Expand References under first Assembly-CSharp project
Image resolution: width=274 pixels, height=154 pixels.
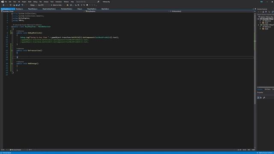tap(260, 21)
